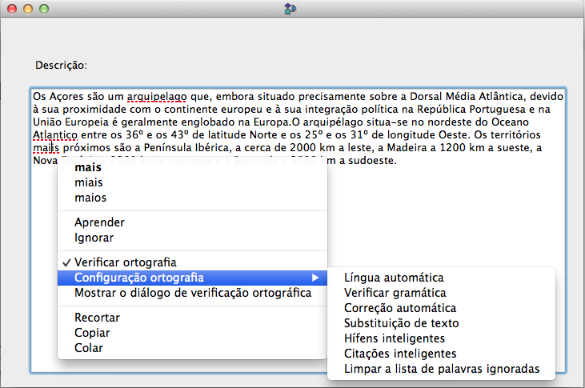Choose spelling suggestion "maios"
This screenshot has height=388, width=585.
(x=90, y=198)
